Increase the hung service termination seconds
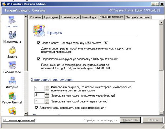 click(47, 100)
